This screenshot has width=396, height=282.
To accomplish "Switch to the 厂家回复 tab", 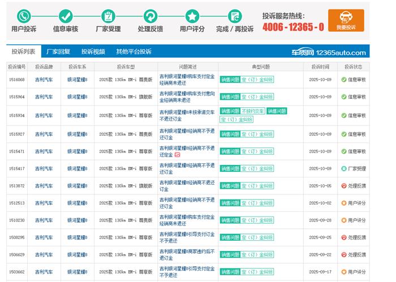I will tap(58, 51).
